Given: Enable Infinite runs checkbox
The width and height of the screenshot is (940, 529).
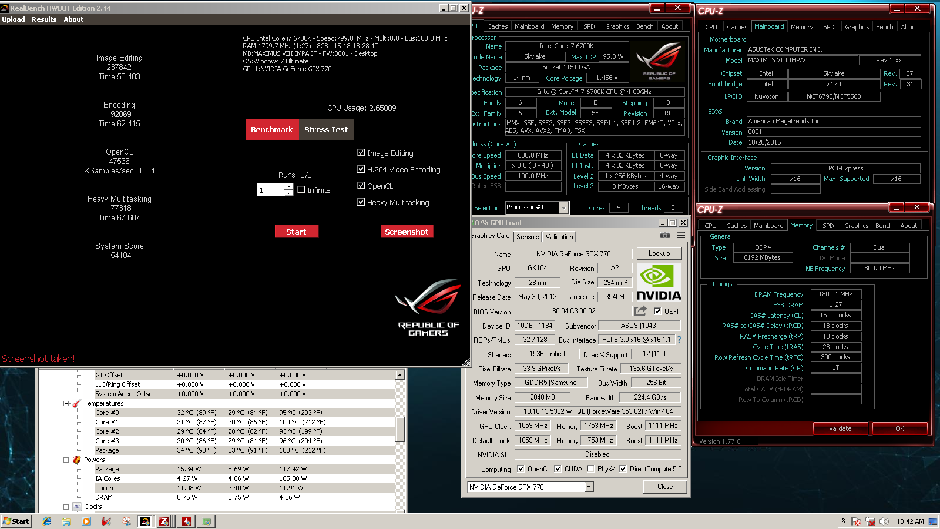Looking at the screenshot, I should coord(301,190).
